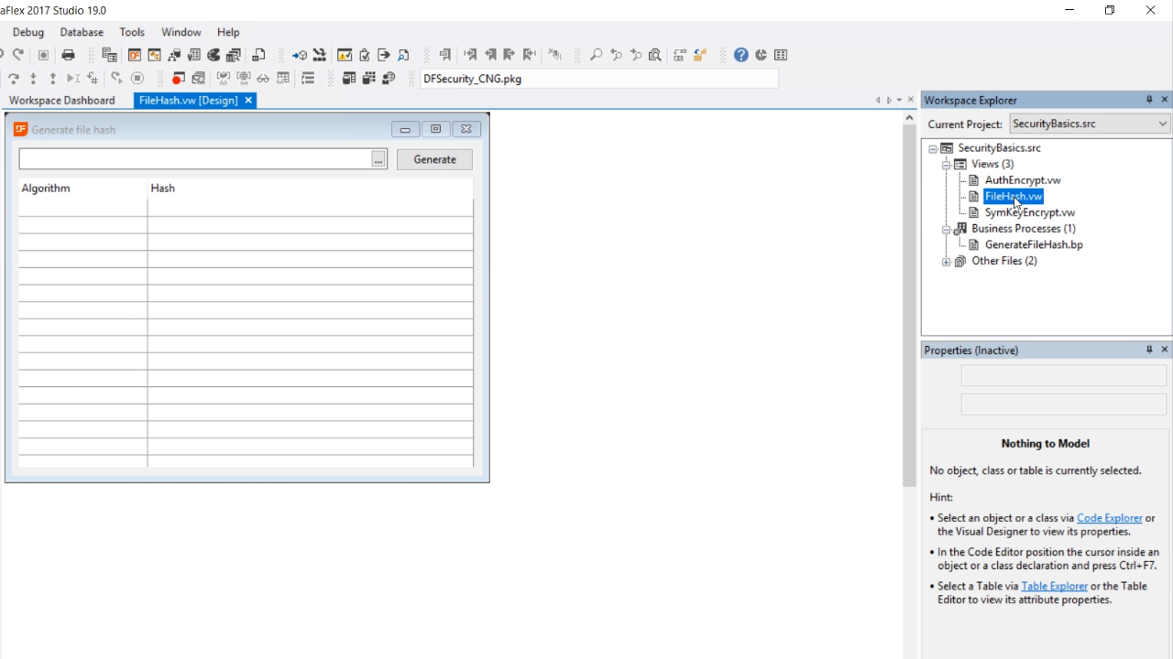1173x659 pixels.
Task: Toggle auto-hide pin on Workspace Explorer panel
Action: coord(1149,100)
